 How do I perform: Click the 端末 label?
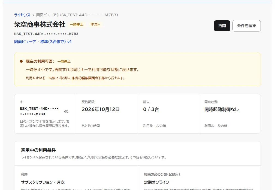coord(146,102)
